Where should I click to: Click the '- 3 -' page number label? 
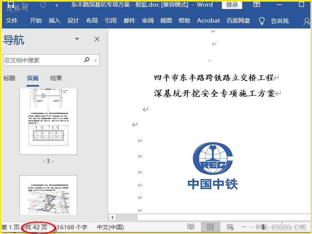[x=48, y=161]
